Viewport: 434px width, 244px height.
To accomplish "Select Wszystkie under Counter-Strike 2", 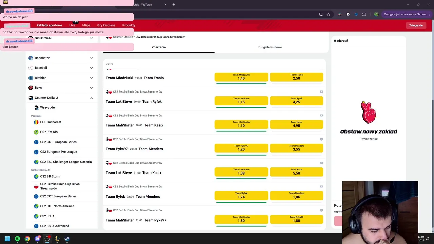I will point(47,108).
